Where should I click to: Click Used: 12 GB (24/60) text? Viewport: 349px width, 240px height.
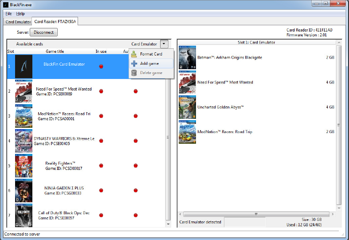pos(304,224)
